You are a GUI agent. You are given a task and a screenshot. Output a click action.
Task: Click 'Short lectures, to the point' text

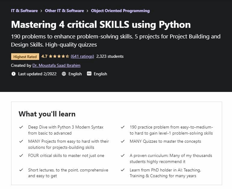coord(68,173)
